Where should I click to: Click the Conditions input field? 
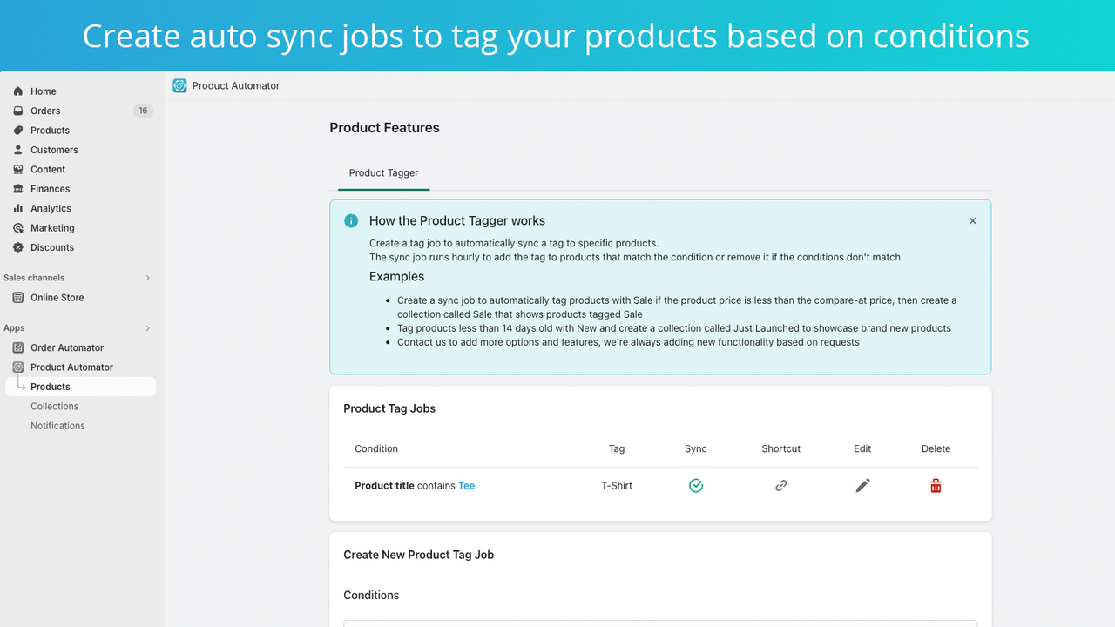660,624
